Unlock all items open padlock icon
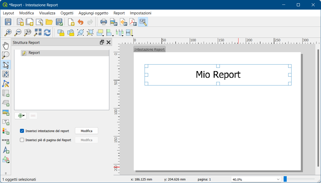The height and width of the screenshot is (183, 321). tap(71, 32)
